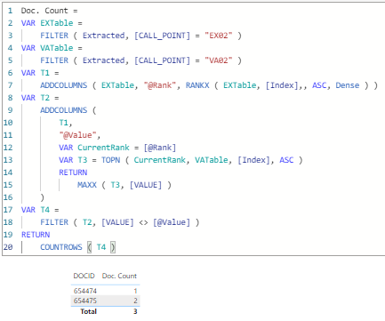Click the ADDCOLUMNS function on line 9
385x321 pixels.
(x=64, y=110)
